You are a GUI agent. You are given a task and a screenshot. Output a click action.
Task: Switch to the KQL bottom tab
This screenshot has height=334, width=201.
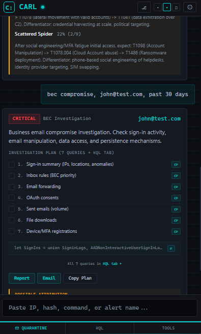100,328
